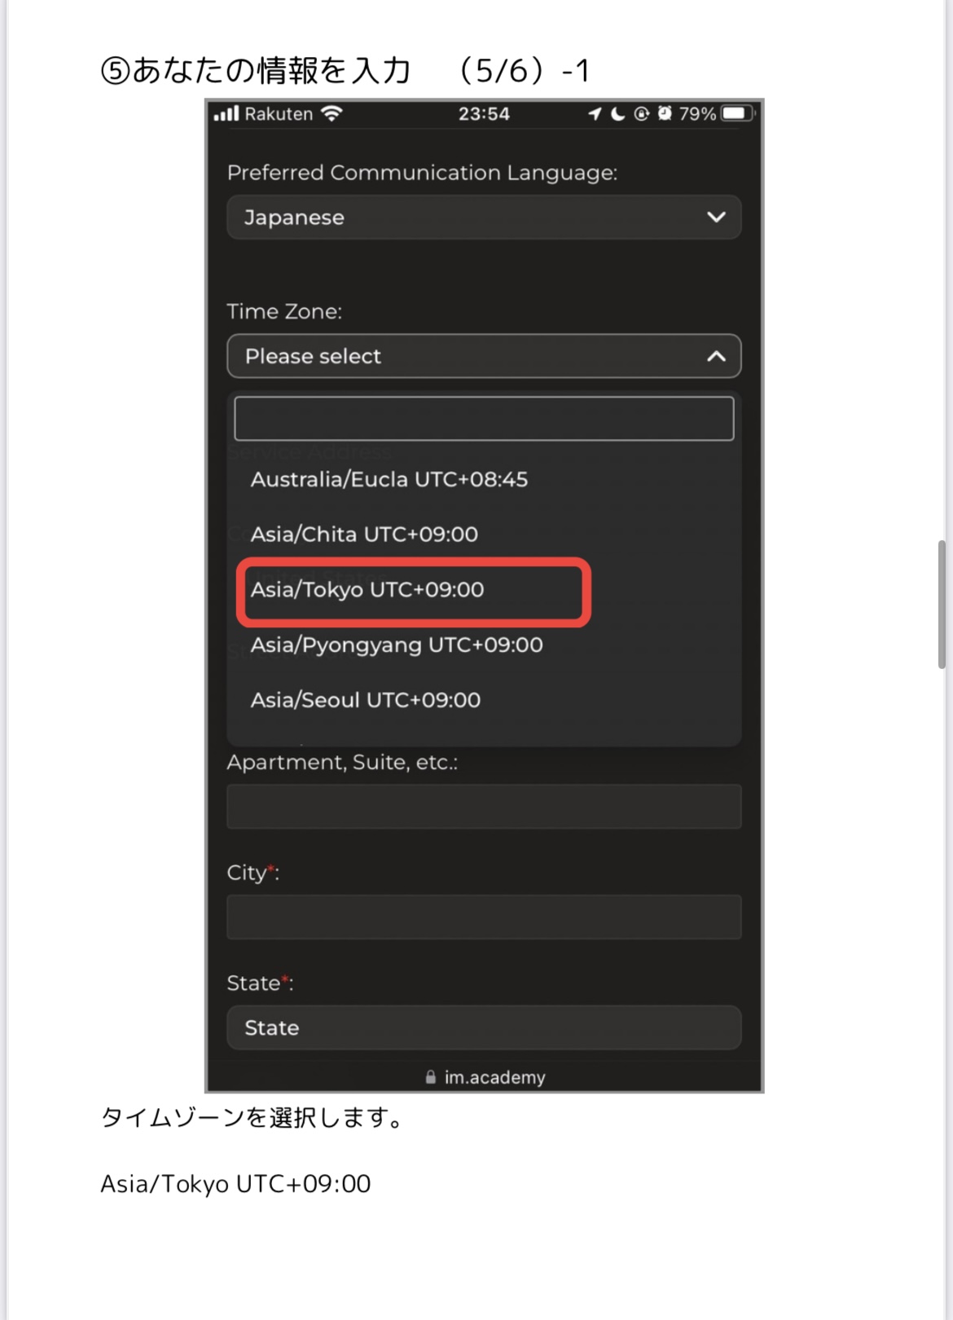Screen dimensions: 953x1320
Task: Collapse the Time Zone dropdown chevron
Action: tap(716, 356)
